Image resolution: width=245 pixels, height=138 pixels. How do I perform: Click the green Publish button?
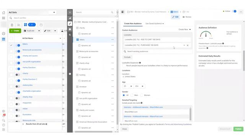pyautogui.click(x=238, y=129)
